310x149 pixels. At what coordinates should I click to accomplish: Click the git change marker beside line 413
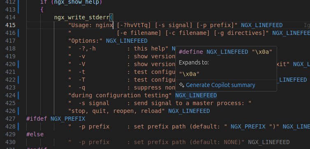[x=19, y=9]
